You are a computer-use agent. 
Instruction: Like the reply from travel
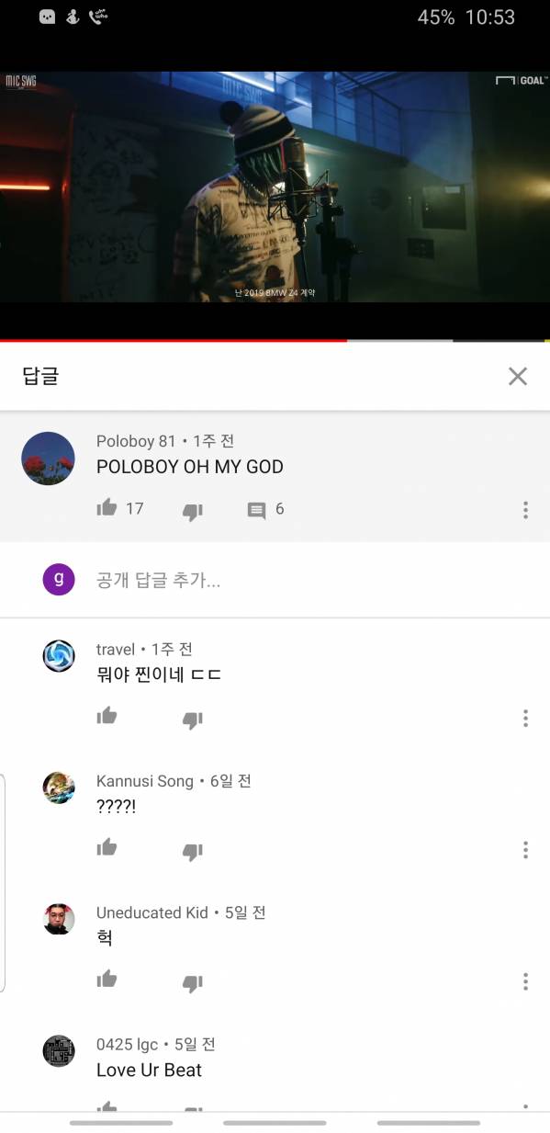(107, 716)
